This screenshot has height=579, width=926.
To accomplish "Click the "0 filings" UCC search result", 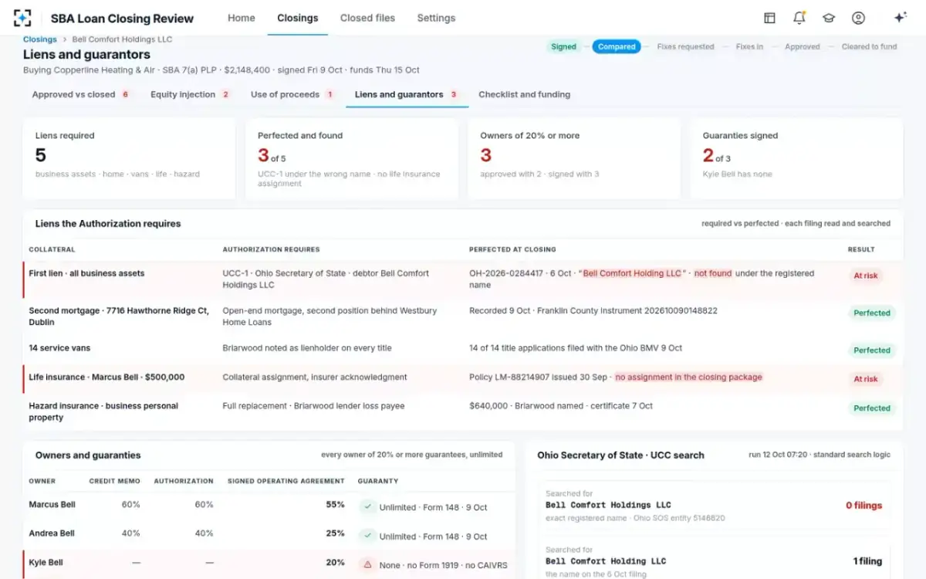I will click(x=863, y=506).
